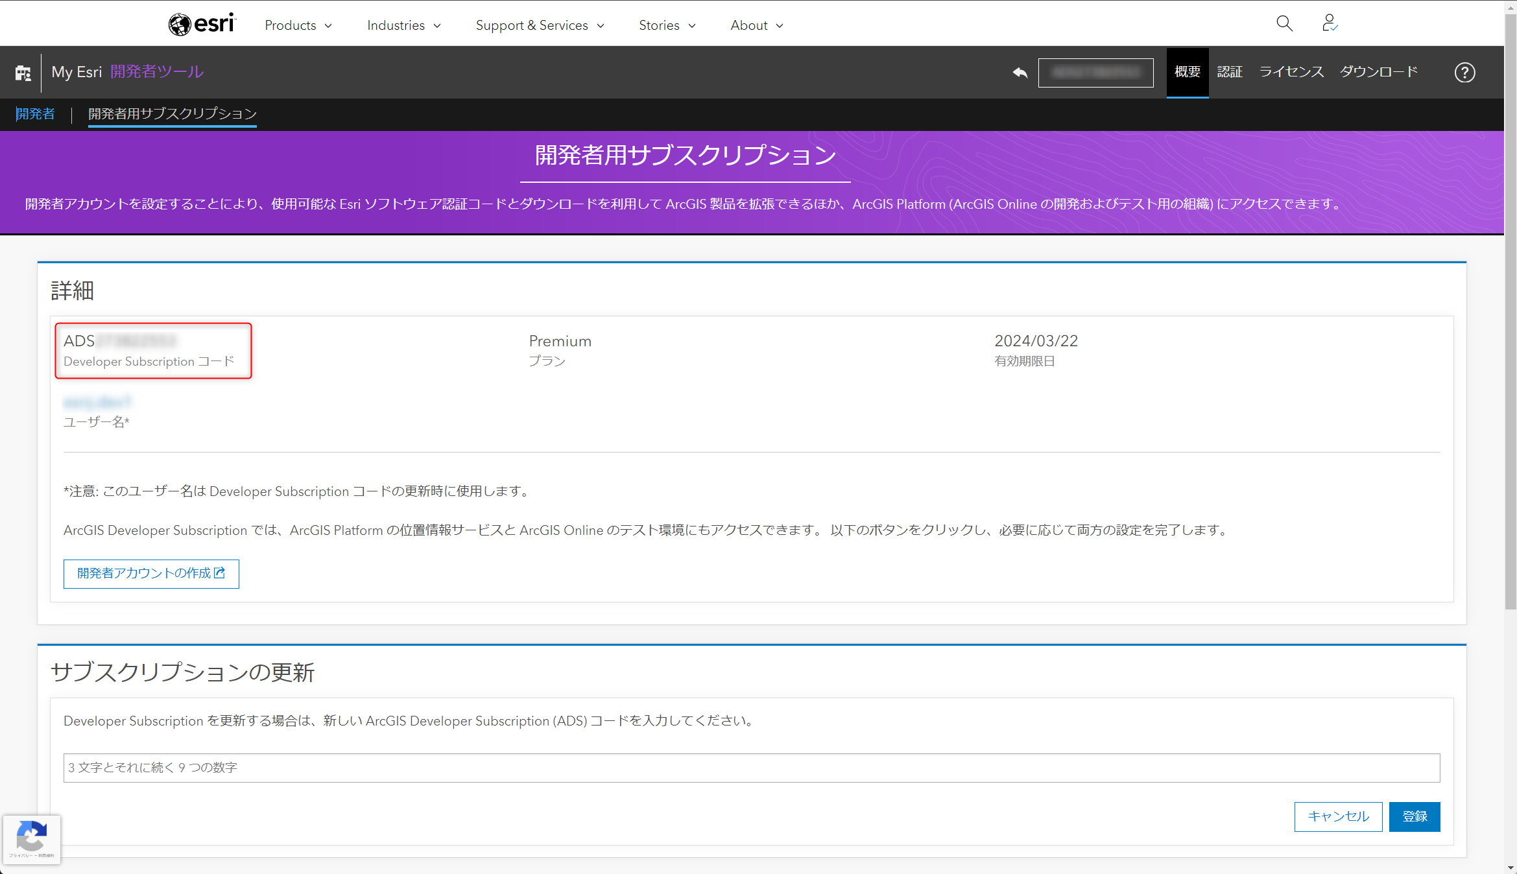1517x874 pixels.
Task: Click the blurred organization number box
Action: point(1095,73)
